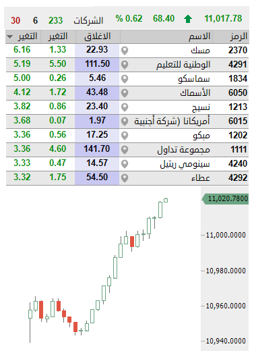Click the pin icon beside أمريكانا
Image resolution: width=254 pixels, height=357 pixels.
(125, 121)
